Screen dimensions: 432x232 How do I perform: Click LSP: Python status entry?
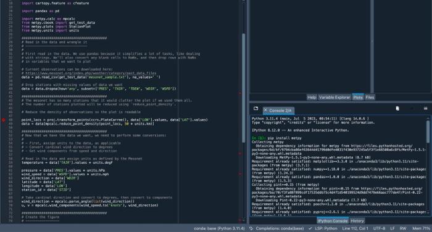click(x=326, y=228)
